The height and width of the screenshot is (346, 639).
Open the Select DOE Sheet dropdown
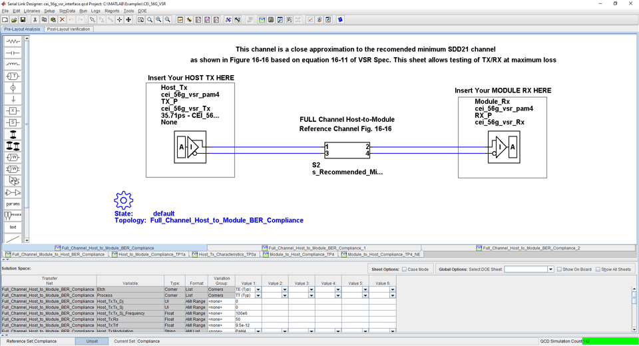[550, 269]
